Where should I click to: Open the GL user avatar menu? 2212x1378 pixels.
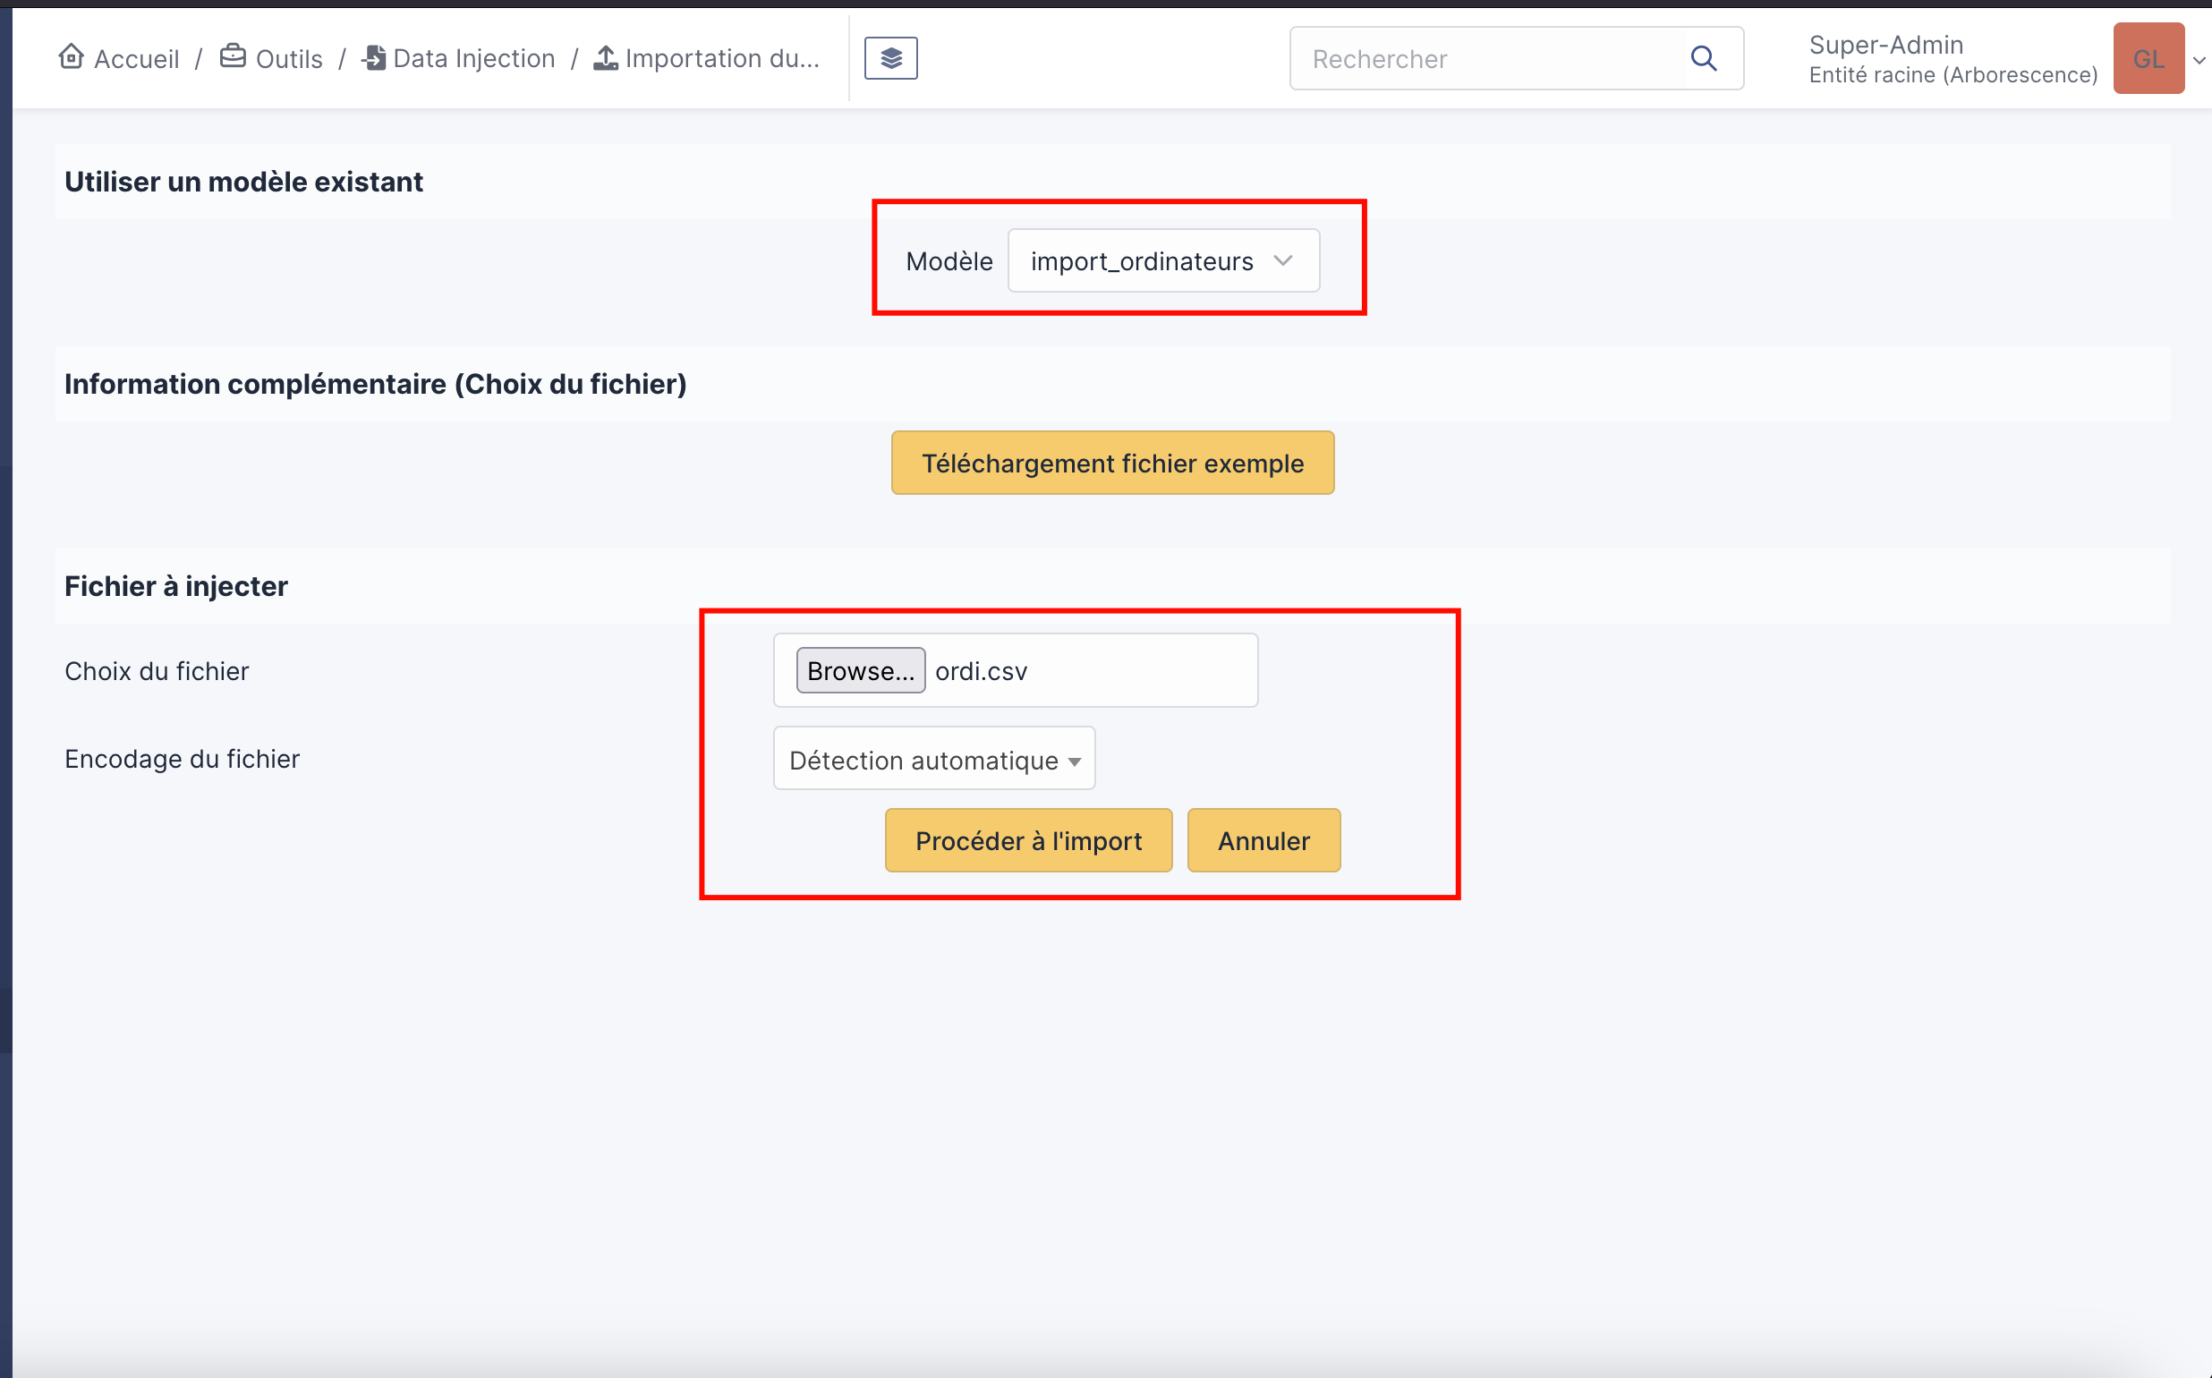pyautogui.click(x=2148, y=58)
